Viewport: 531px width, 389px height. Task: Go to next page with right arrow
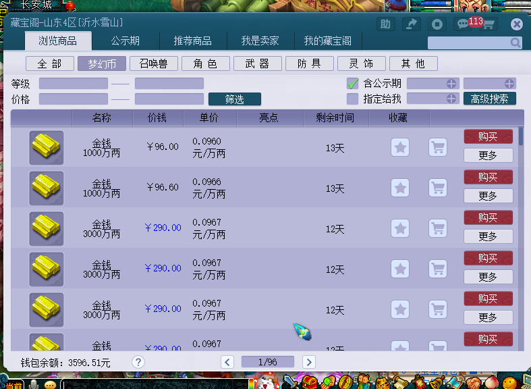[308, 362]
